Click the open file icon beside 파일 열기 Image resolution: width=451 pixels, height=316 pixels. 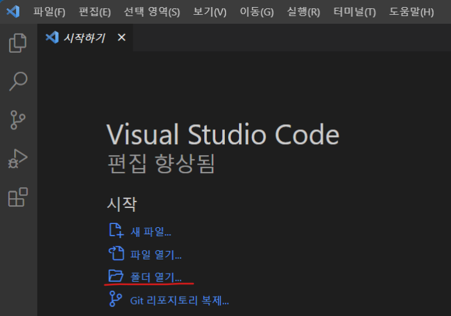(116, 254)
